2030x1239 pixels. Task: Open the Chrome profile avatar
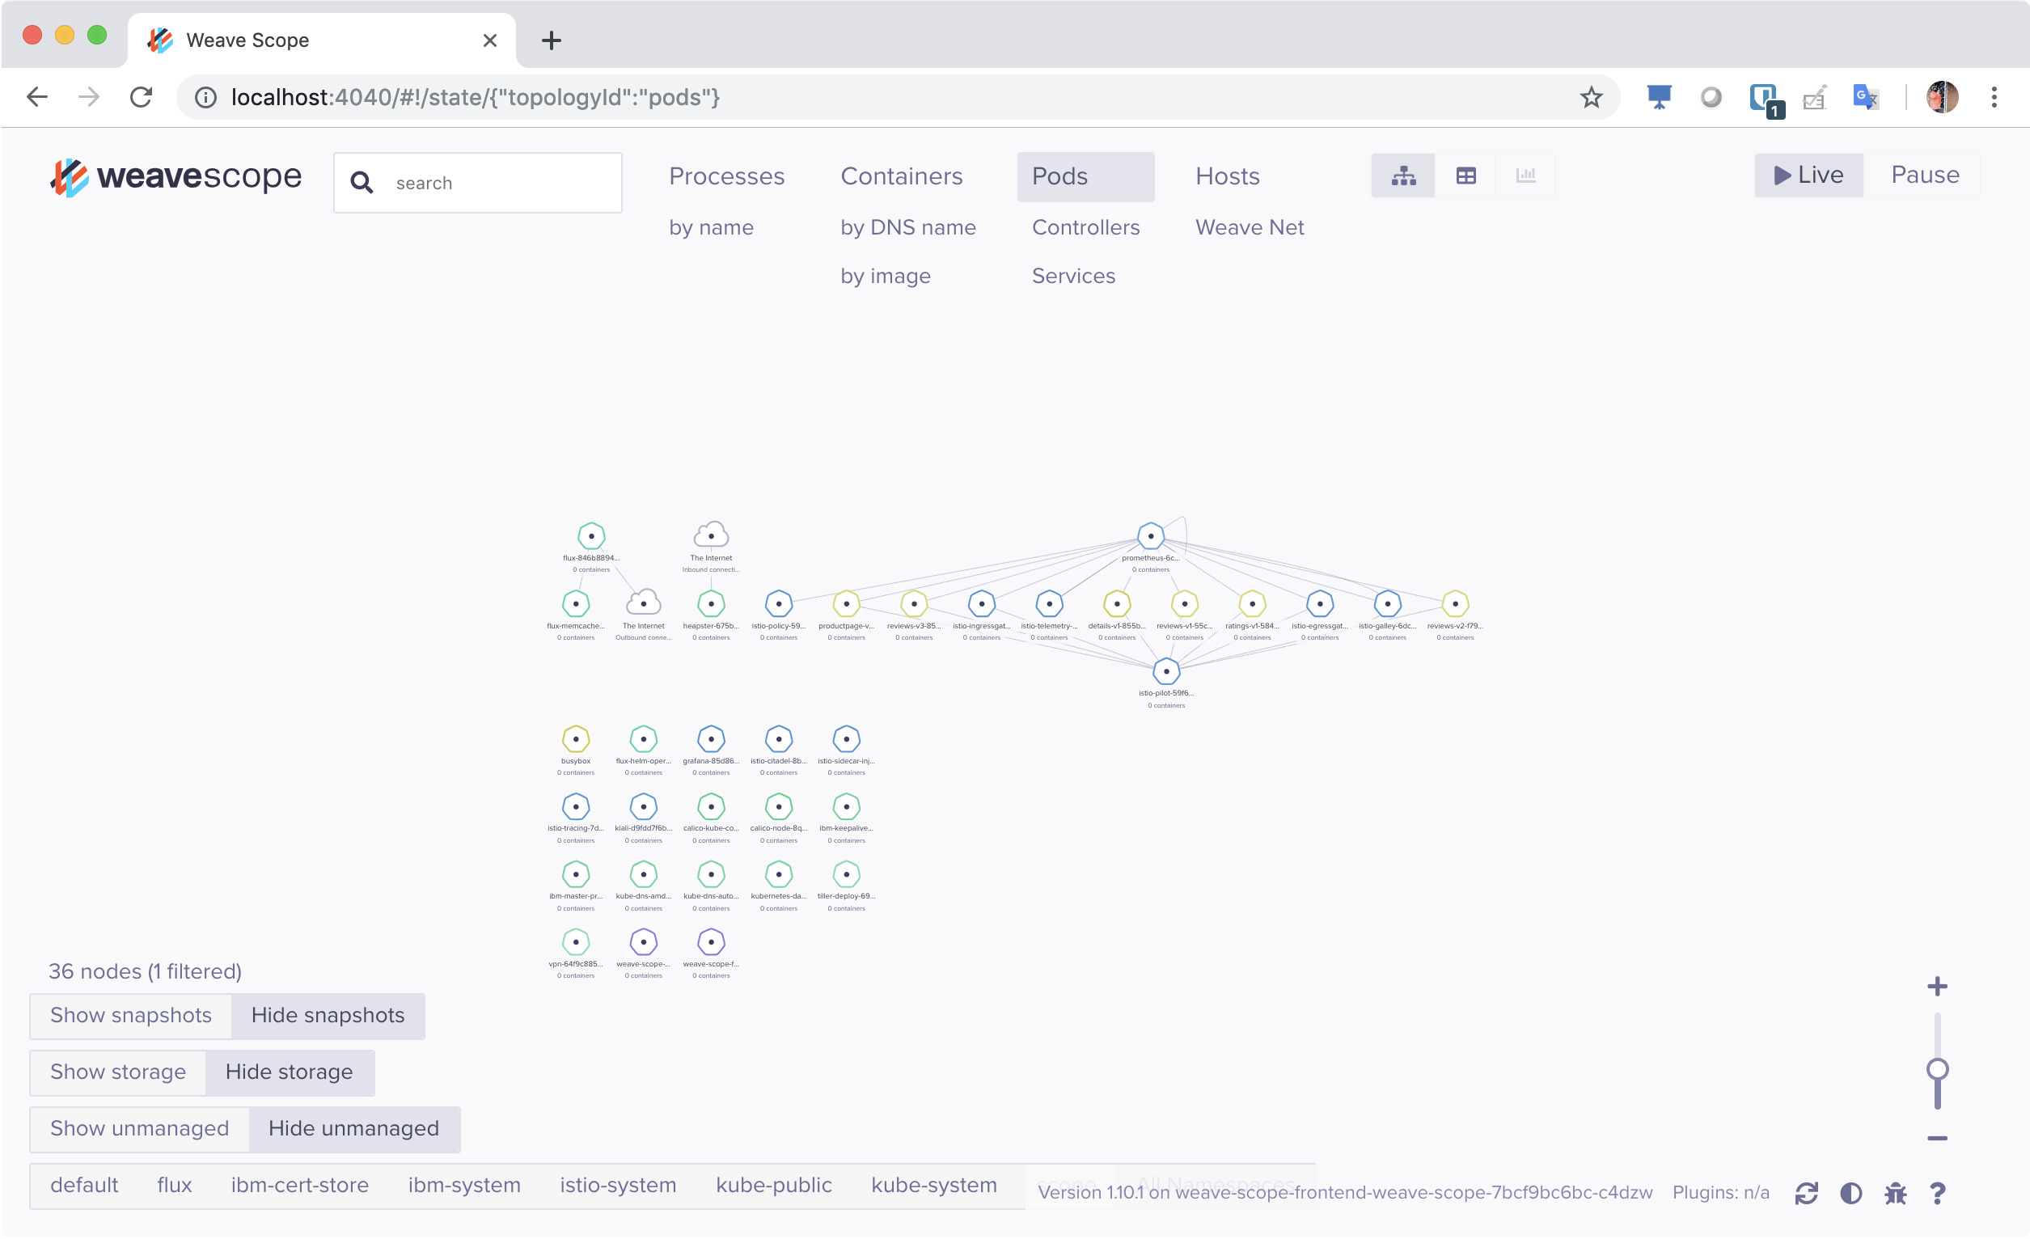(1942, 97)
